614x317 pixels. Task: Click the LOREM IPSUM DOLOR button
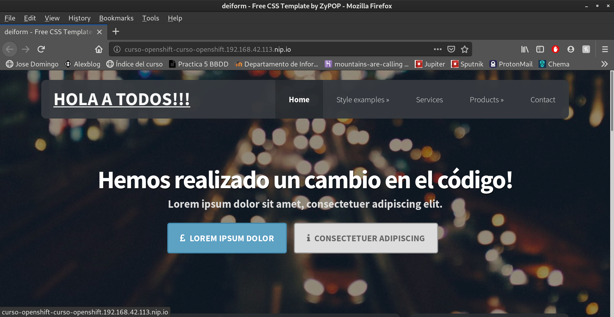pos(227,238)
